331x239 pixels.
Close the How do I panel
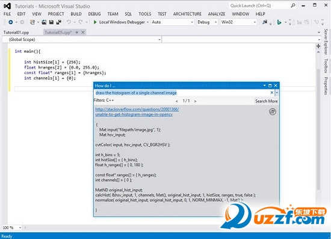(x=276, y=85)
